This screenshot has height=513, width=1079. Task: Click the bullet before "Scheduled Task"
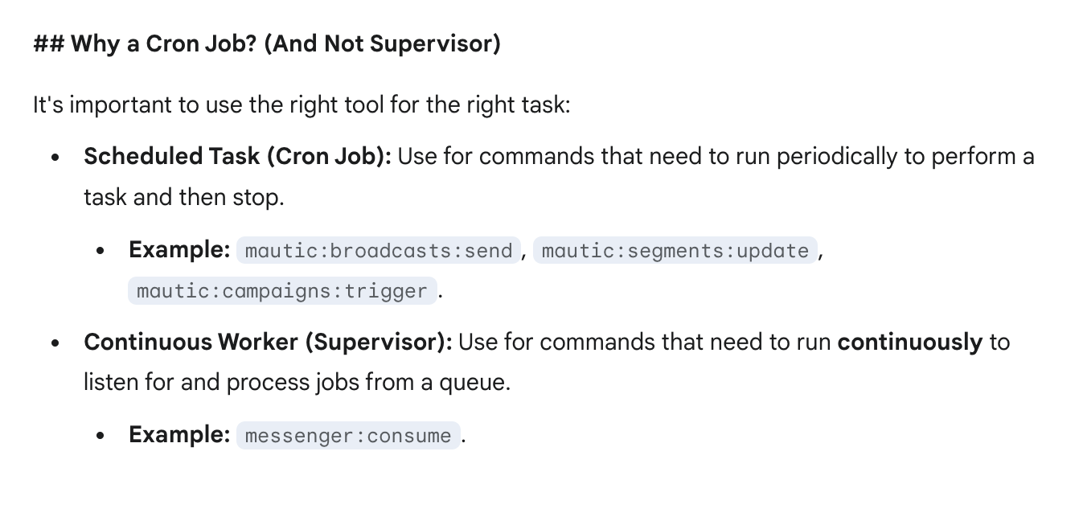[55, 158]
